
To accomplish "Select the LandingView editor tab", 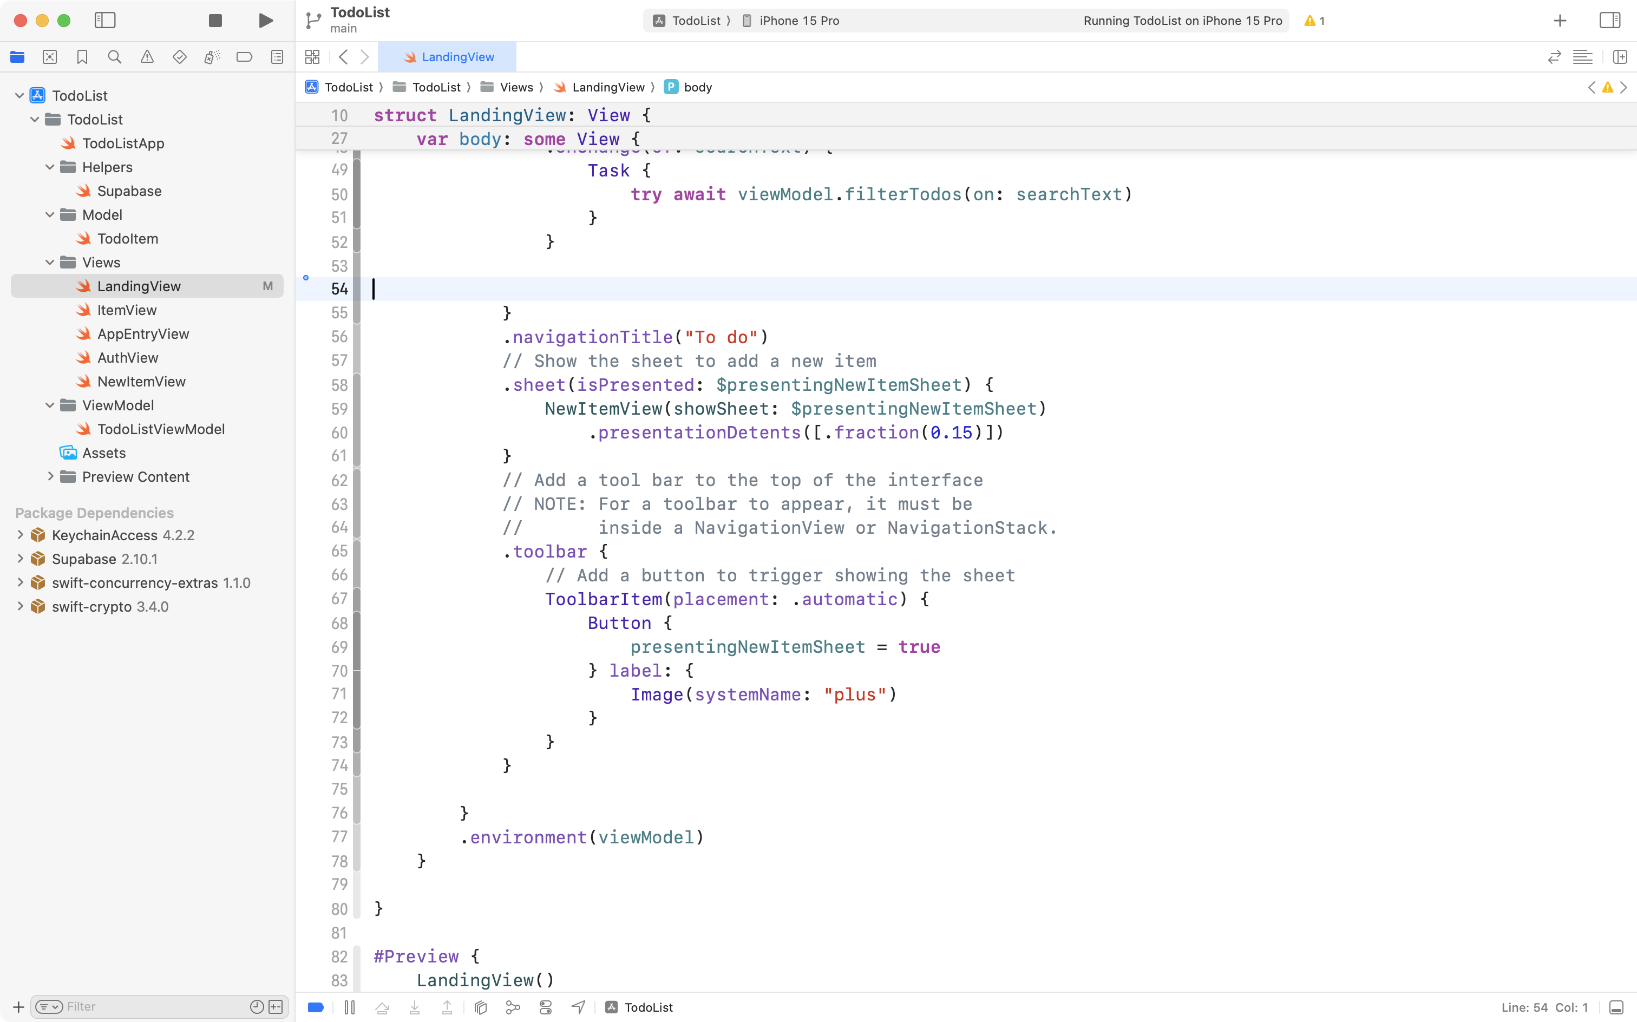I will point(448,57).
